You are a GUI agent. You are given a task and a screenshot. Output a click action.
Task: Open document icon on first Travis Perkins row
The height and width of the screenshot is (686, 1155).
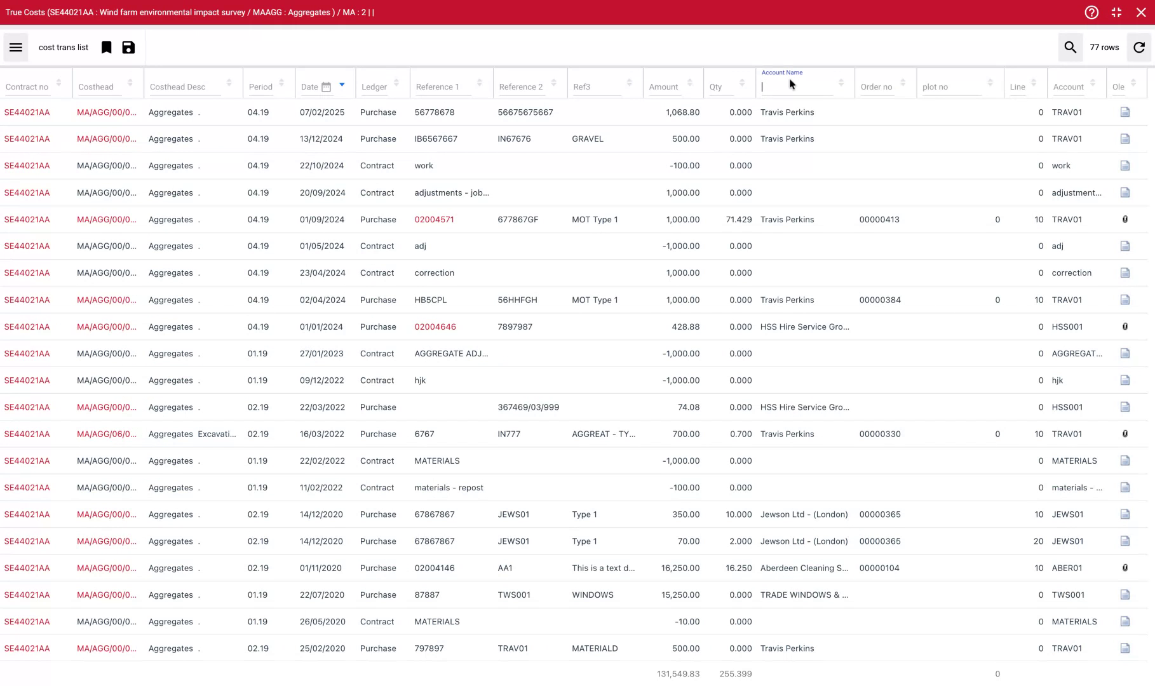point(1125,112)
